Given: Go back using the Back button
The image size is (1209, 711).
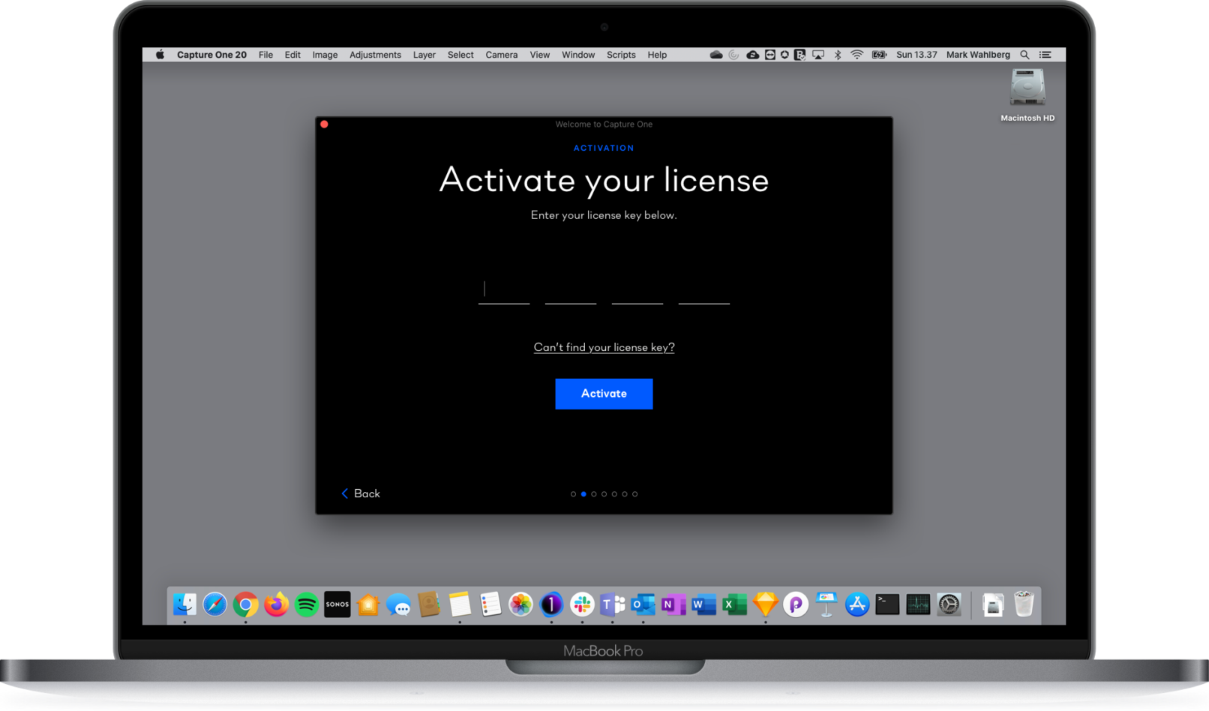Looking at the screenshot, I should pyautogui.click(x=360, y=493).
